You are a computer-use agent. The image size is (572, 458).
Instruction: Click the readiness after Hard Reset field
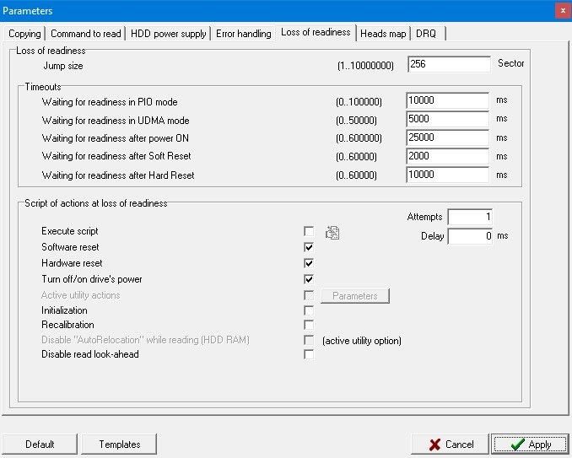coord(448,175)
